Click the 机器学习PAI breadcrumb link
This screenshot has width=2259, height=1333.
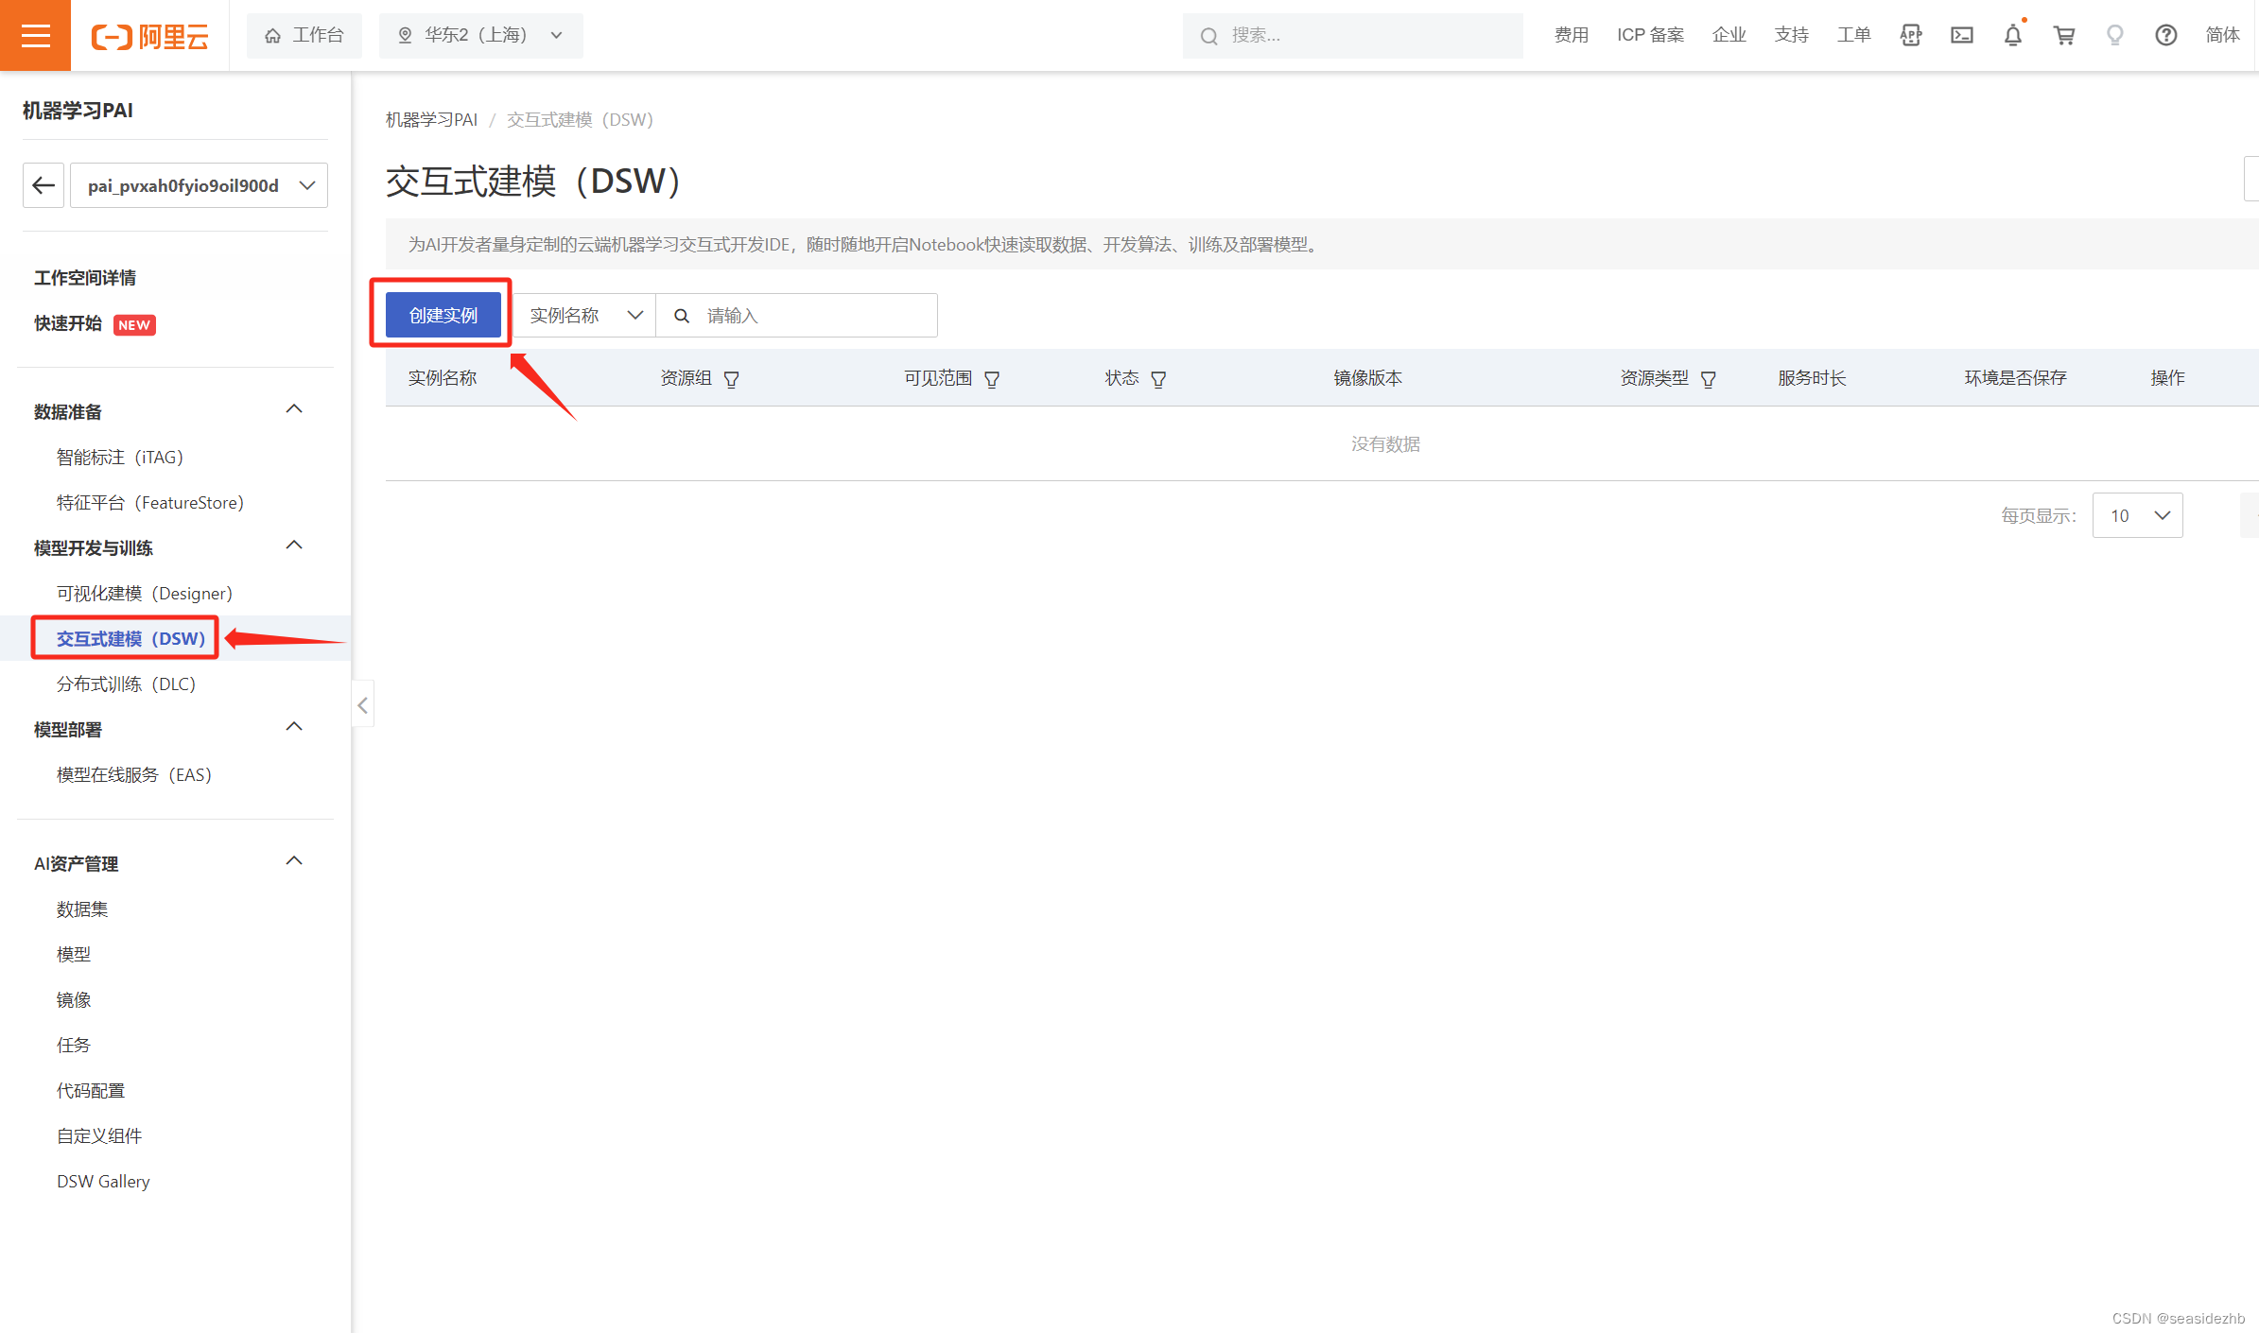point(431,120)
